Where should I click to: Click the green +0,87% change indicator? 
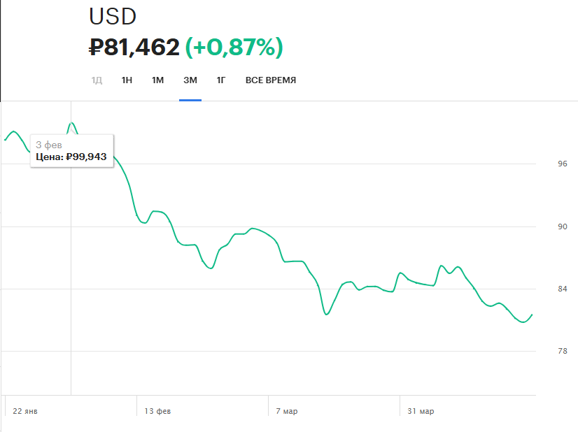(234, 48)
